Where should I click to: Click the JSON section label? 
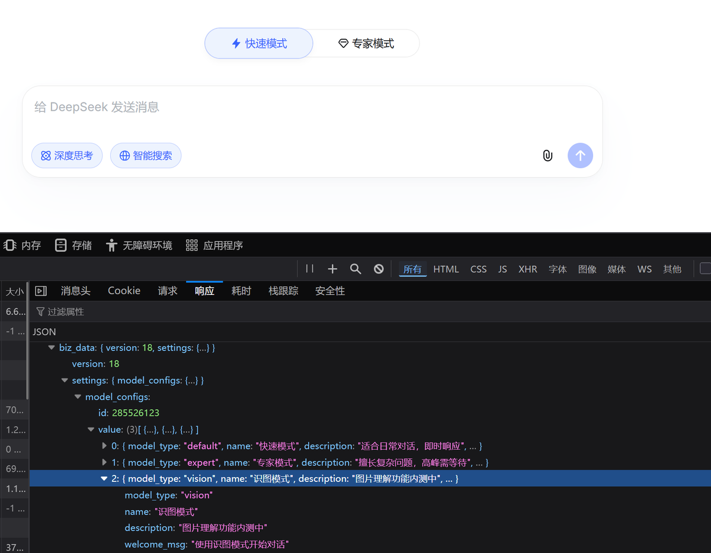45,332
